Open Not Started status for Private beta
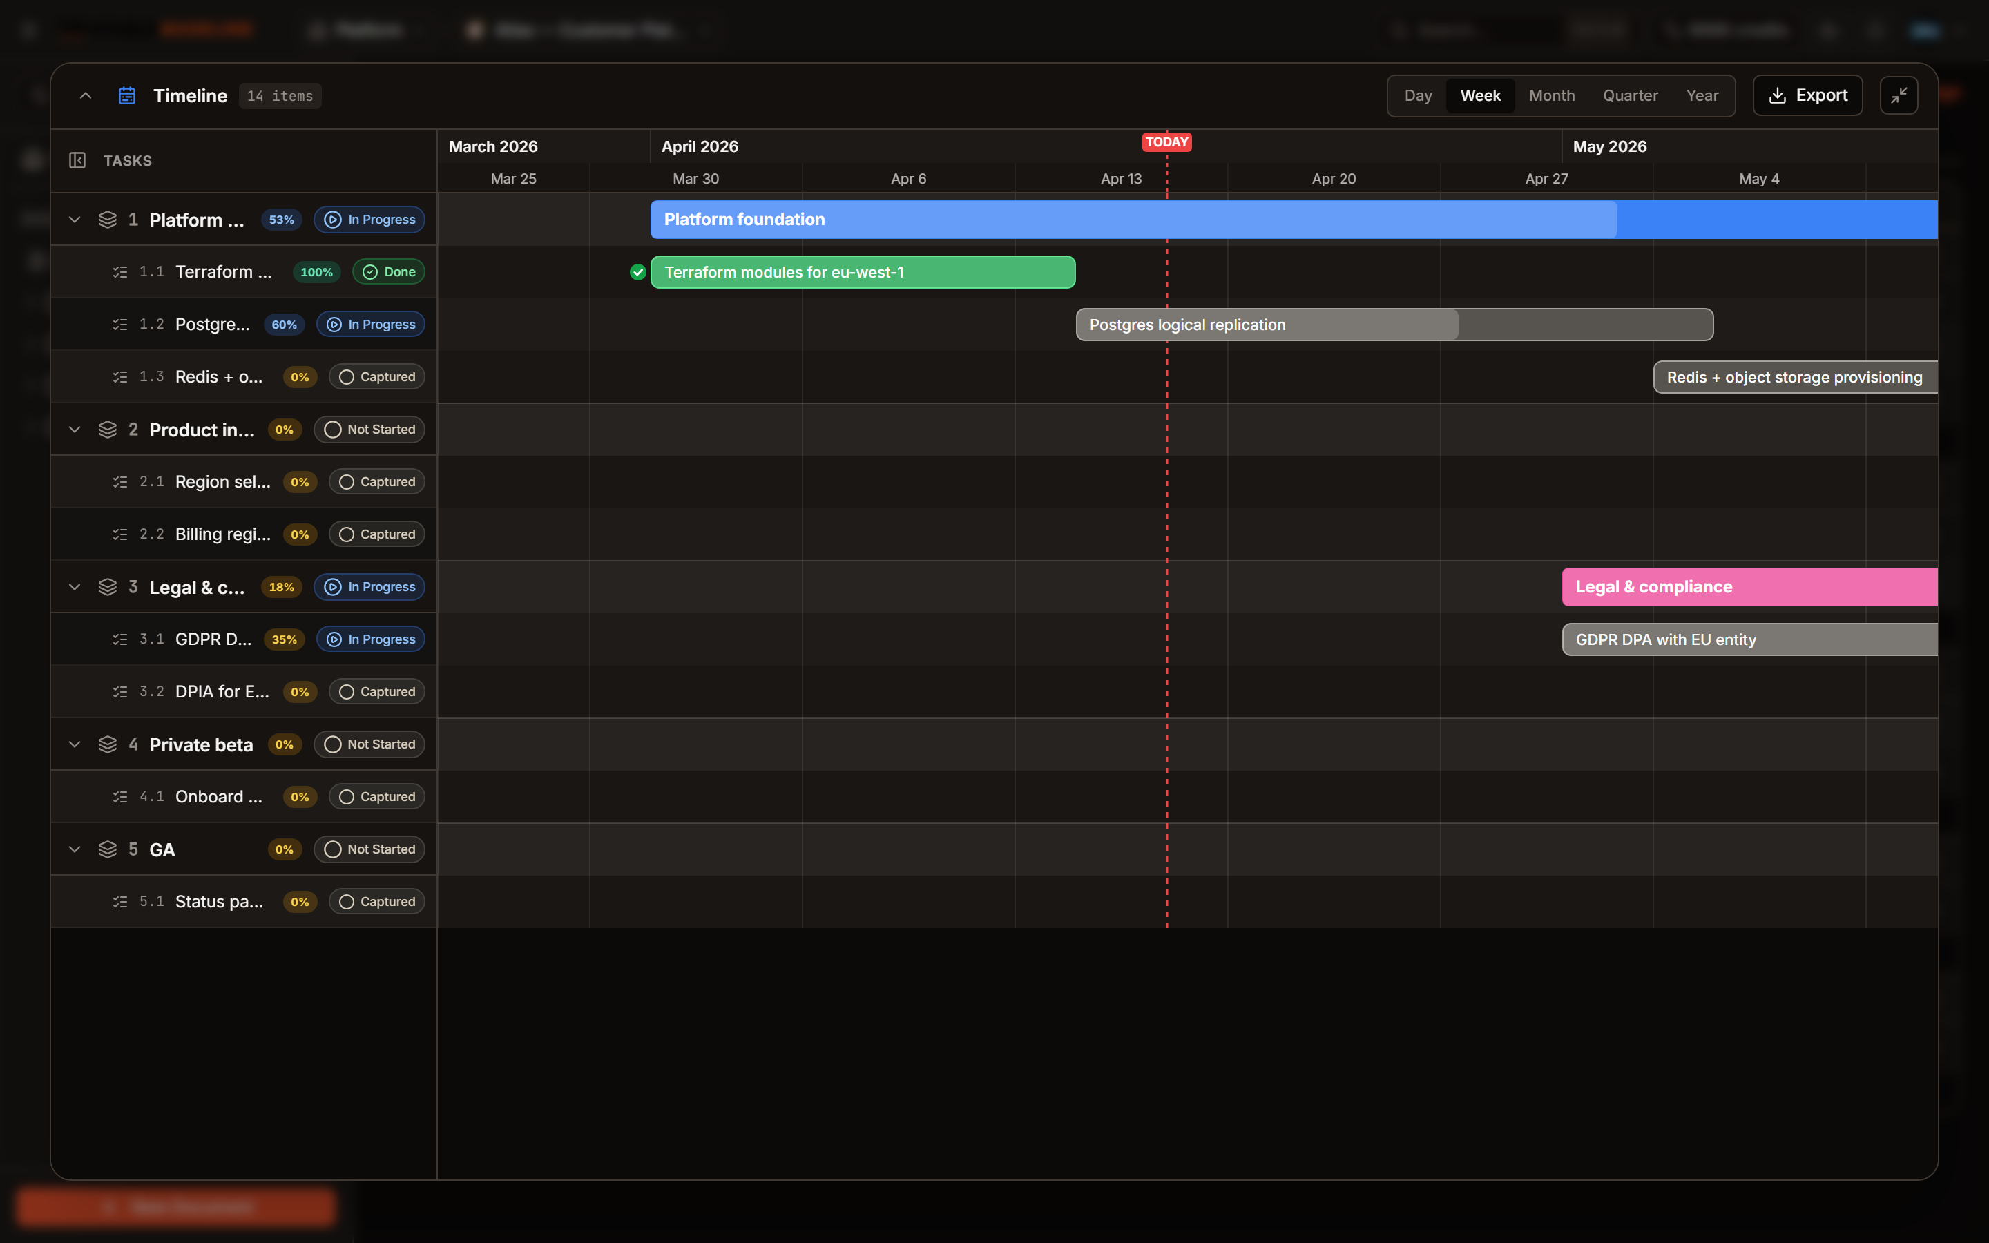Image resolution: width=1989 pixels, height=1243 pixels. point(369,744)
